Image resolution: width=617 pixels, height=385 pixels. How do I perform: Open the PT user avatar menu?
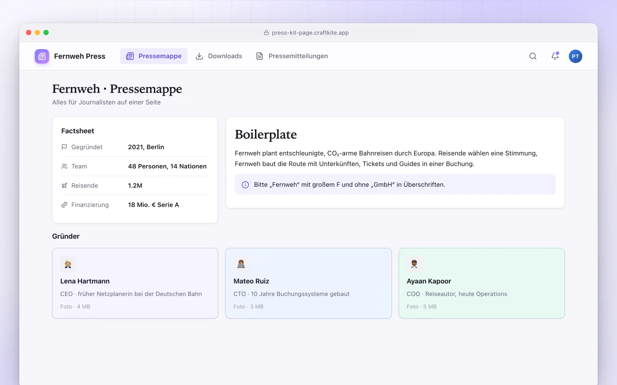click(576, 56)
